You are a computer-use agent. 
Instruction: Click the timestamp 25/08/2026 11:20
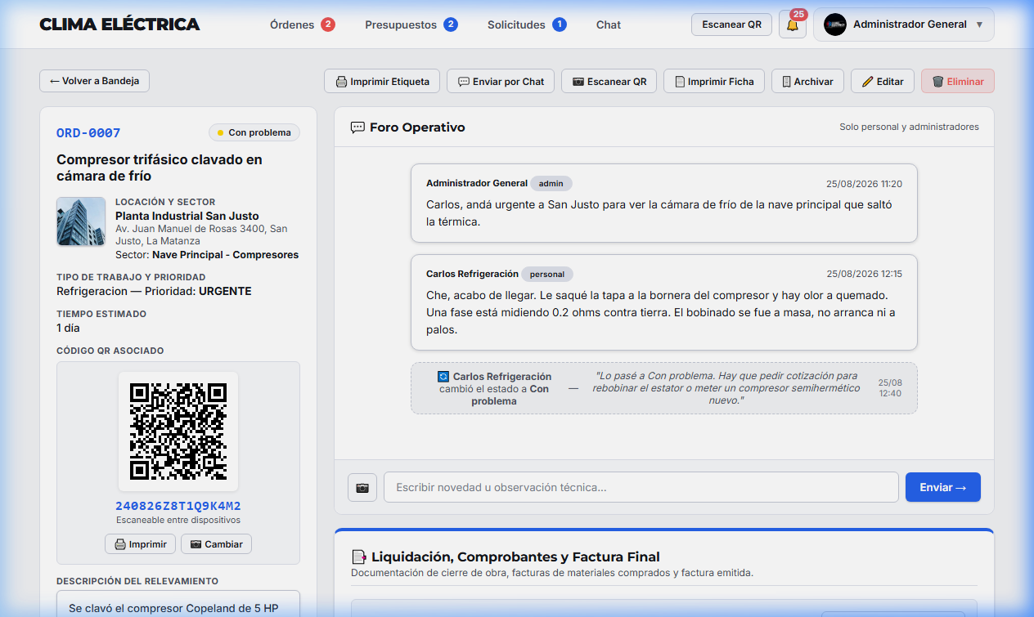pos(865,184)
